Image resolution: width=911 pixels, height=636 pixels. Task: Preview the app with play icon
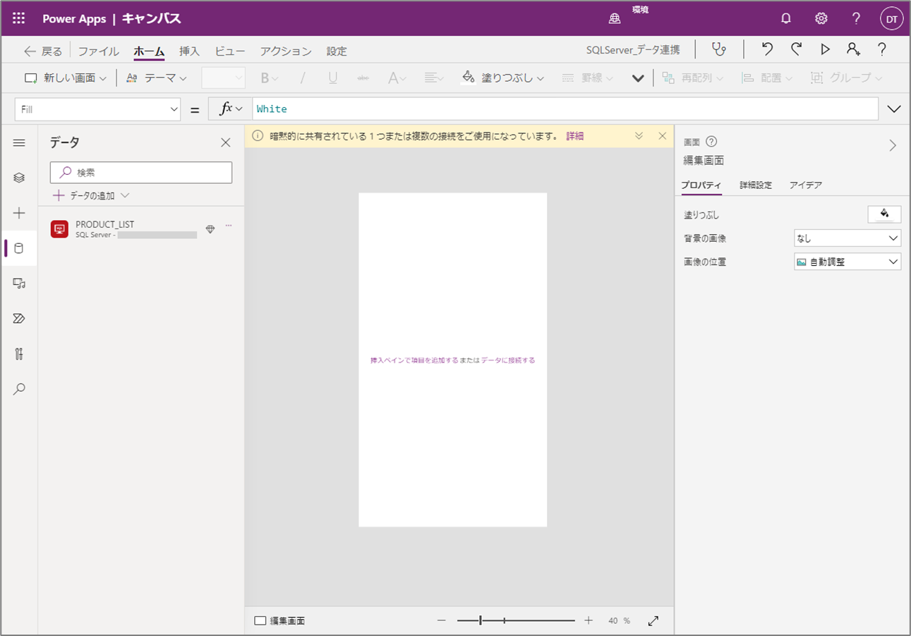(825, 49)
